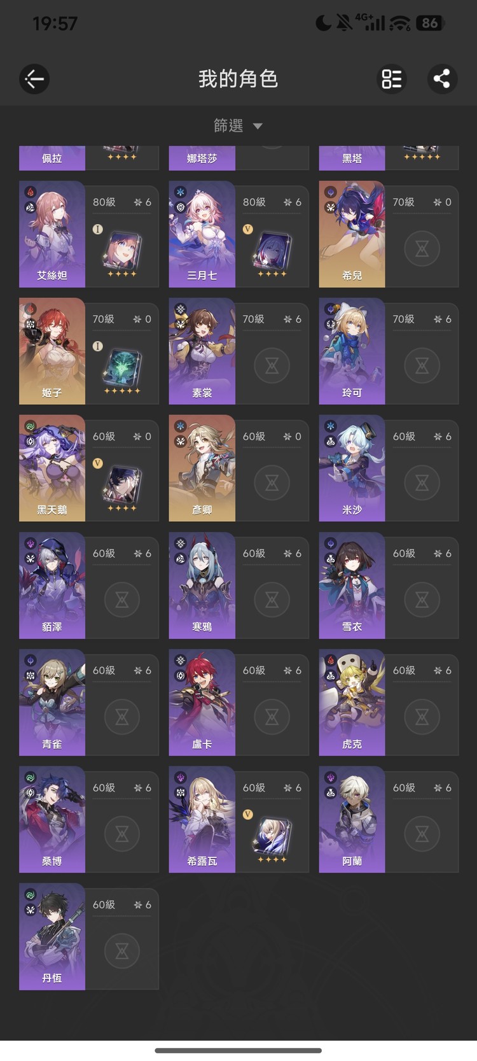This screenshot has width=477, height=1061.
Task: Open 艾絲妲 character card
Action: 88,234
